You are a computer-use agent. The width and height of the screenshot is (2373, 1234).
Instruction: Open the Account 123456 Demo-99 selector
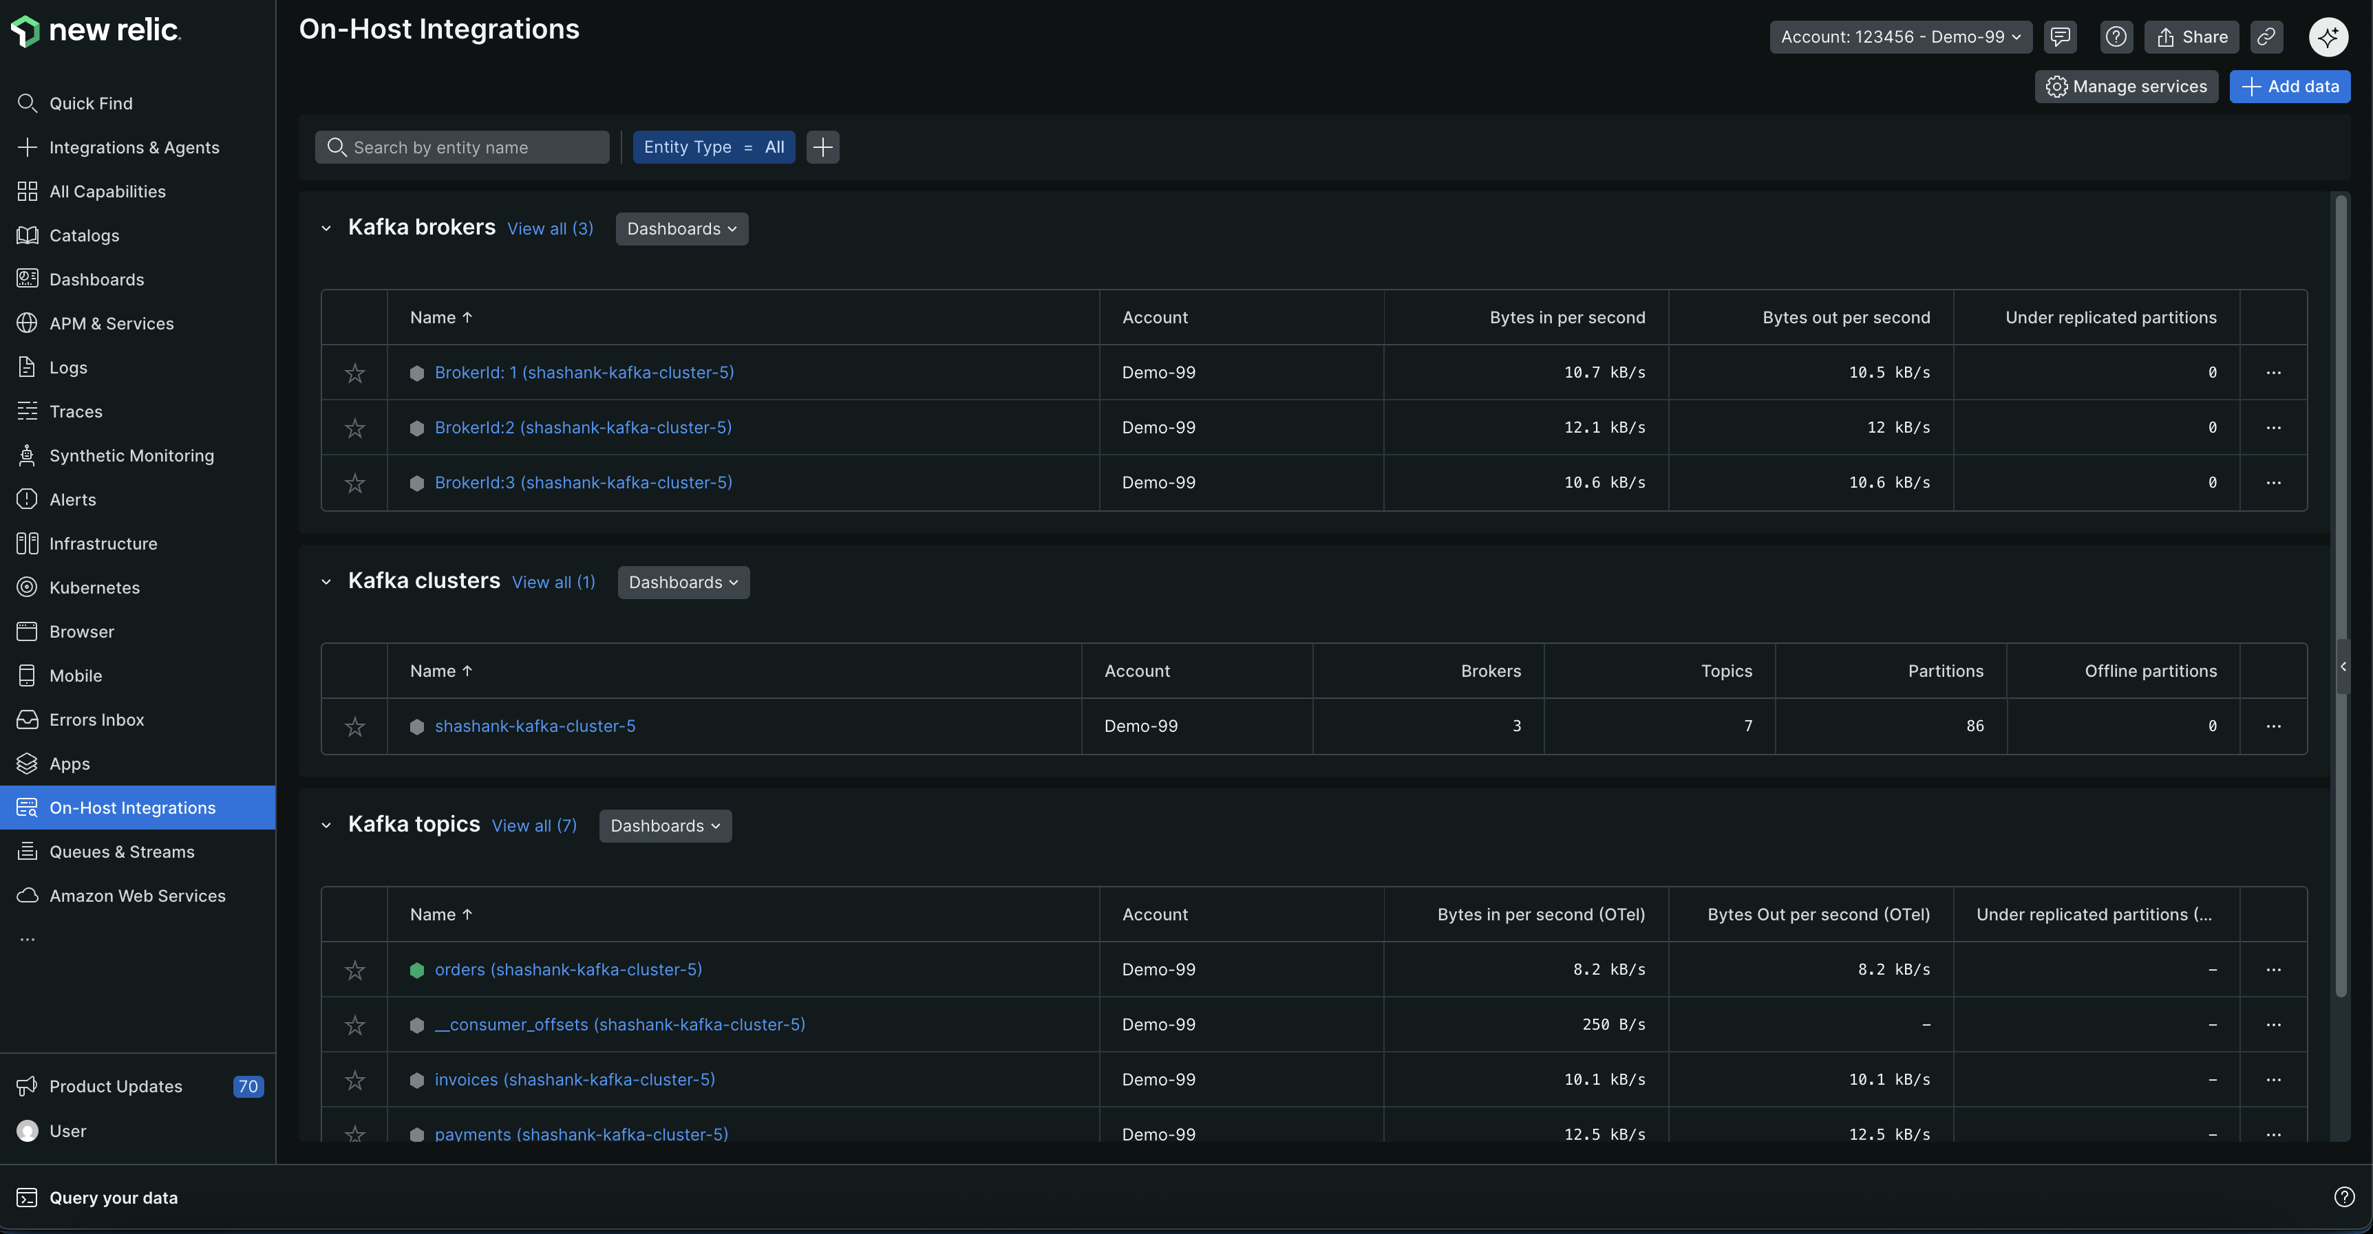[1900, 37]
